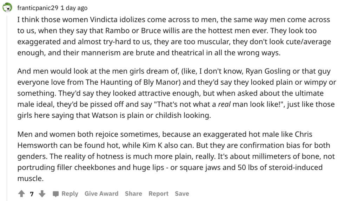Share this comment
This screenshot has width=351, height=201.
(133, 194)
